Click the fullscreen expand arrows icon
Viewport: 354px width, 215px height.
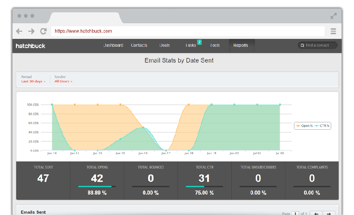click(x=334, y=16)
